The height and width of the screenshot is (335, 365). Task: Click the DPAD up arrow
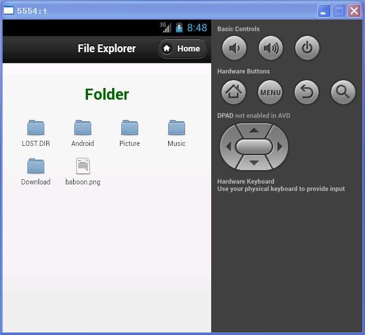[254, 130]
